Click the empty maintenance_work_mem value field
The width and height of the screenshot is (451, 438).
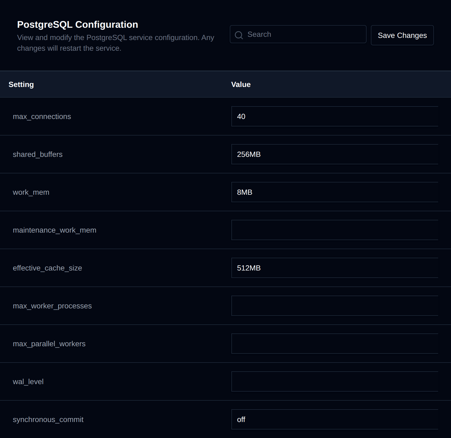(335, 230)
